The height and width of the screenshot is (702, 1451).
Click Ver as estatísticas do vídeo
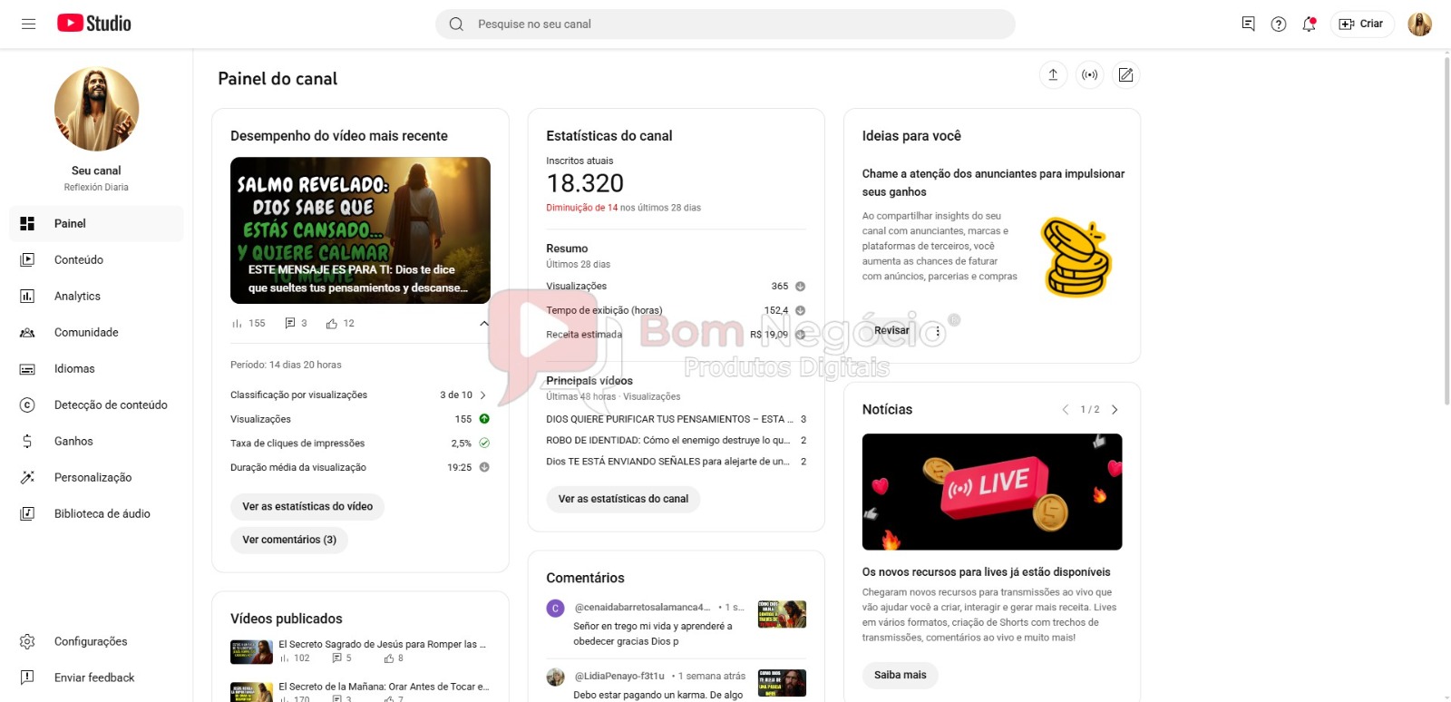[307, 506]
